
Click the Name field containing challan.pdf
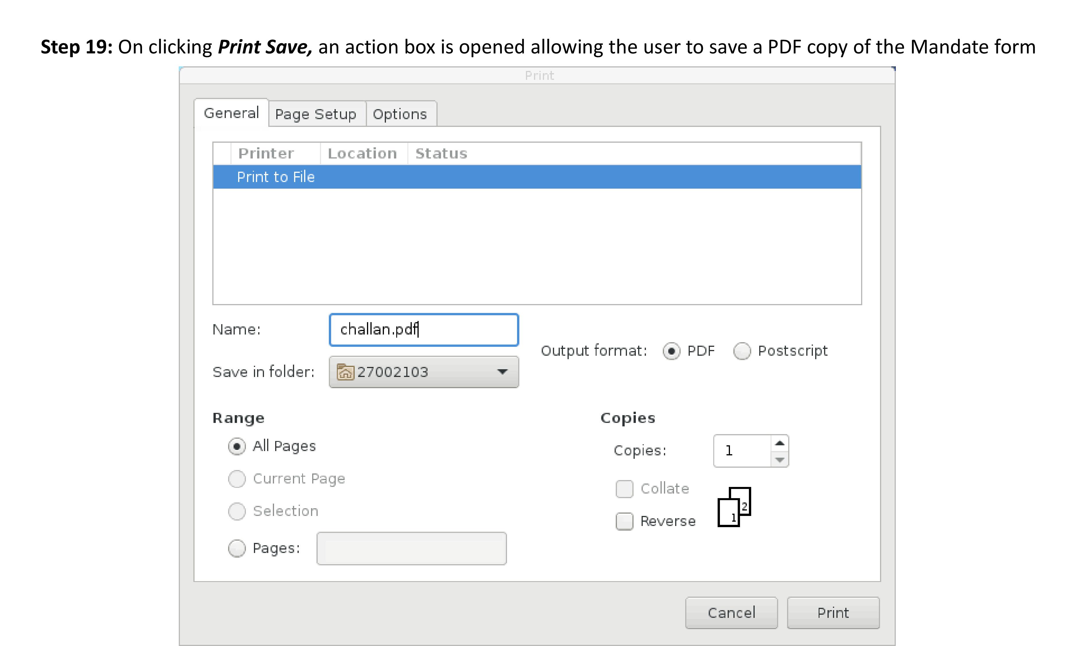(x=424, y=330)
